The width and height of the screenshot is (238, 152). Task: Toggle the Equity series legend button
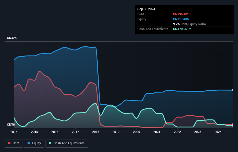[x=34, y=143]
